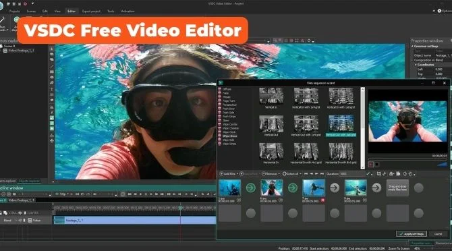
Task: Collapse the Common settings section in Properties
Action: point(412,46)
